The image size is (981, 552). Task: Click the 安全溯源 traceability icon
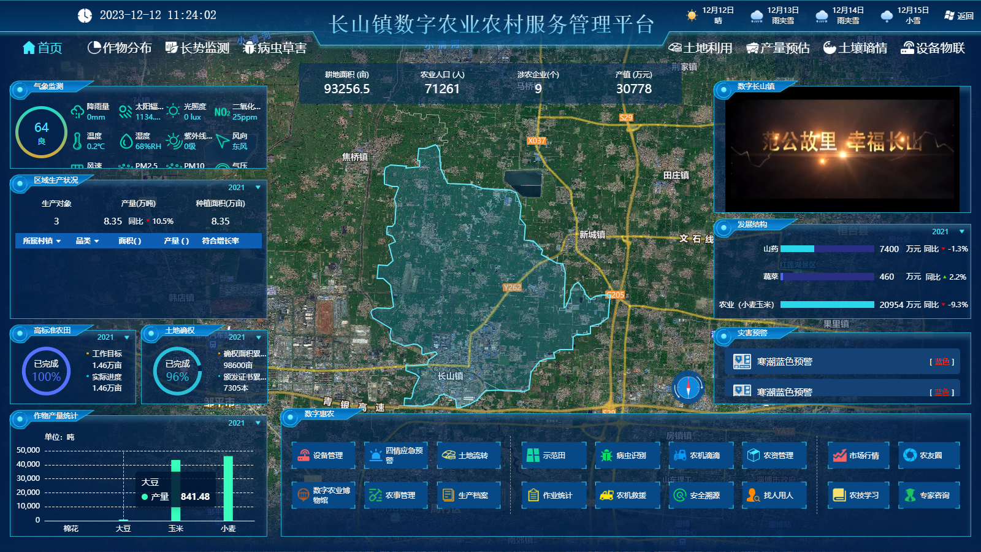tap(680, 495)
